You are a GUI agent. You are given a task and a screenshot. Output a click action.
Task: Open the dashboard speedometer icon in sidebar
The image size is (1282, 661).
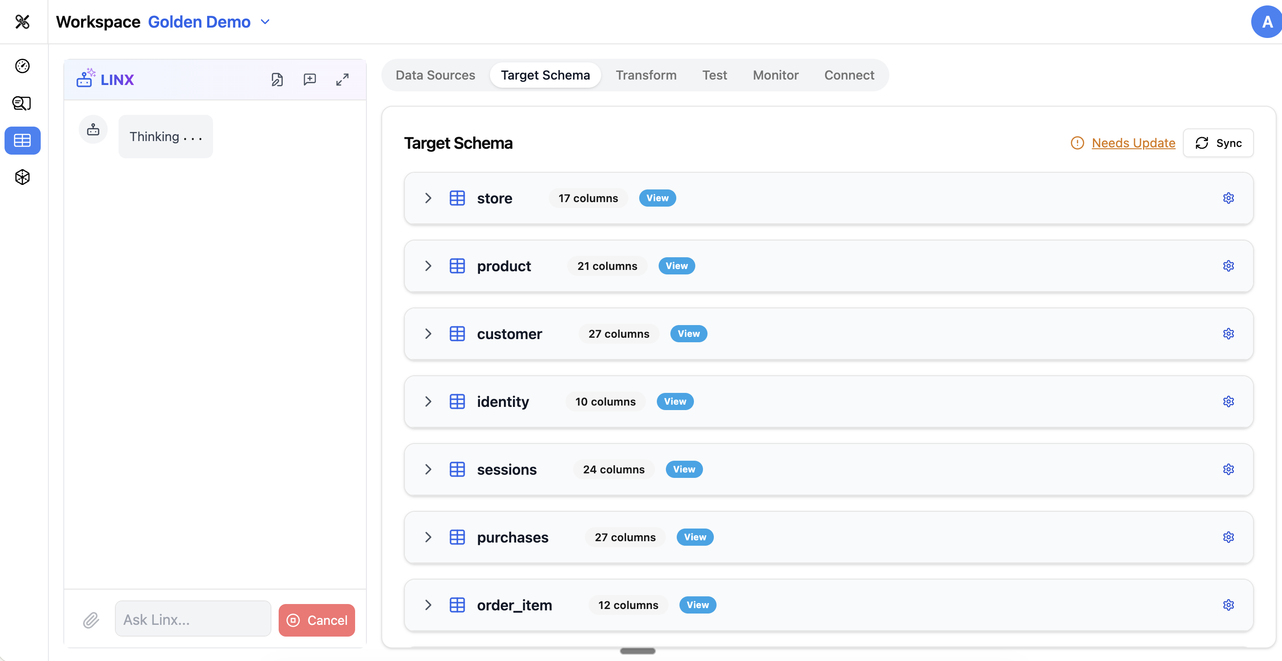[22, 66]
